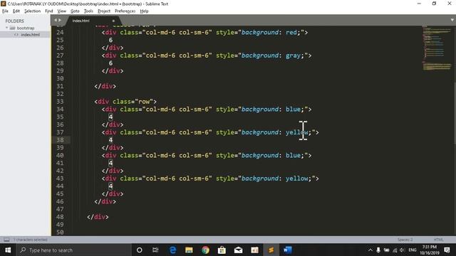Launch Google Chrome from taskbar
Viewport: 456px width, 256px height.
point(205,250)
